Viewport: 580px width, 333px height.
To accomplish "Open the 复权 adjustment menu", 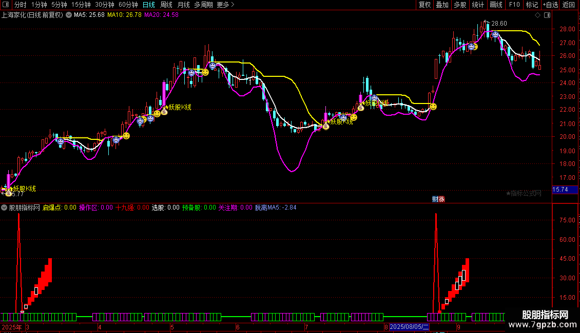I will tap(424, 5).
